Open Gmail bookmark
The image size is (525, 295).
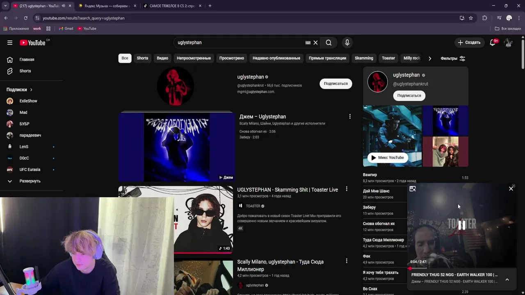click(66, 29)
